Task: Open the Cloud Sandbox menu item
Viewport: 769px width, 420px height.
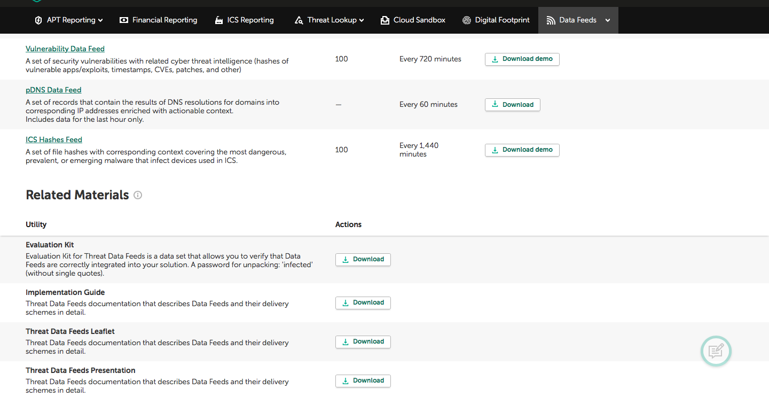Action: [x=419, y=20]
